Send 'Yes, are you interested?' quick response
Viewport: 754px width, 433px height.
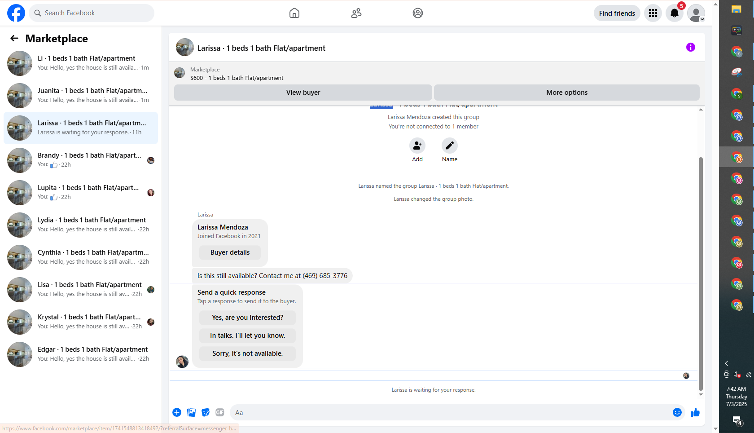(x=248, y=318)
